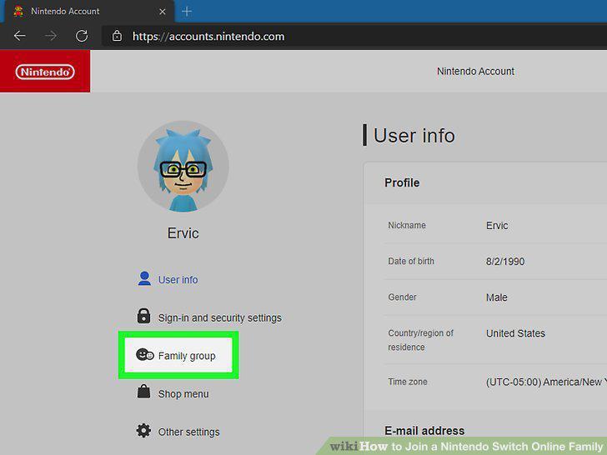Open the Other settings menu item

tap(189, 432)
